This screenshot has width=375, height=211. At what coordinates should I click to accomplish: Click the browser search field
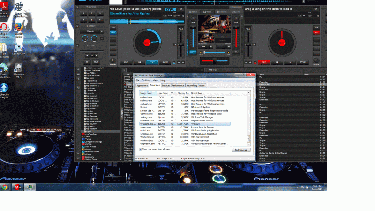click(x=165, y=70)
